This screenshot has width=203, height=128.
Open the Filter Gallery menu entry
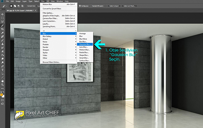48,13
